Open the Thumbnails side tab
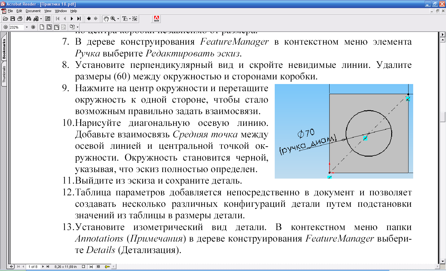Screen dimensions: 446x271 [x=4, y=74]
